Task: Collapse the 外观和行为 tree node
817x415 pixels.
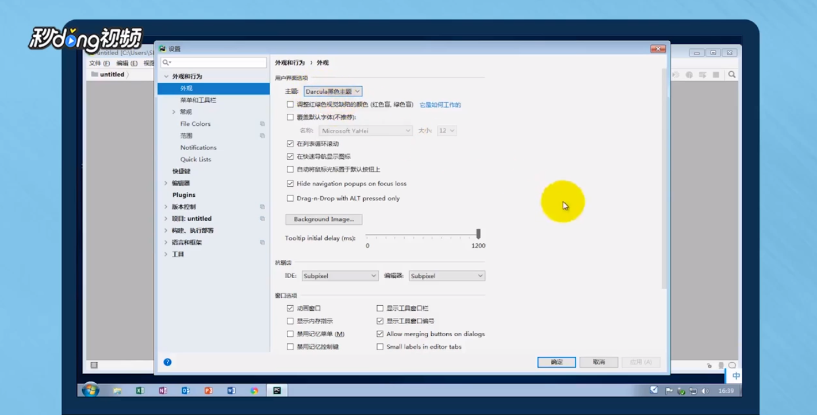Action: click(166, 76)
